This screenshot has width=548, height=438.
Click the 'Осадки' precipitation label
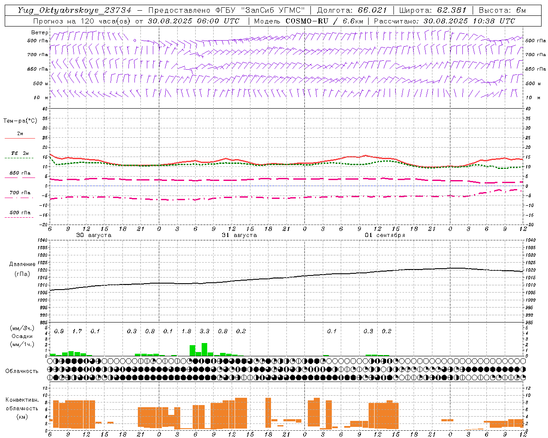coord(22,336)
